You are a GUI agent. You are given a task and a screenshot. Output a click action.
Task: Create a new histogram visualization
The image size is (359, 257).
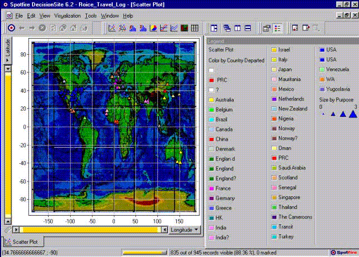133,28
